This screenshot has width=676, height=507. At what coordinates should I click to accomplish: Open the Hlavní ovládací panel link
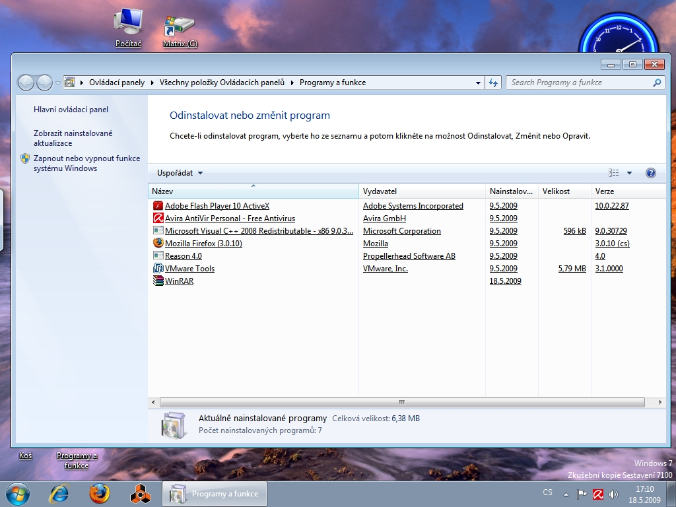pyautogui.click(x=71, y=110)
